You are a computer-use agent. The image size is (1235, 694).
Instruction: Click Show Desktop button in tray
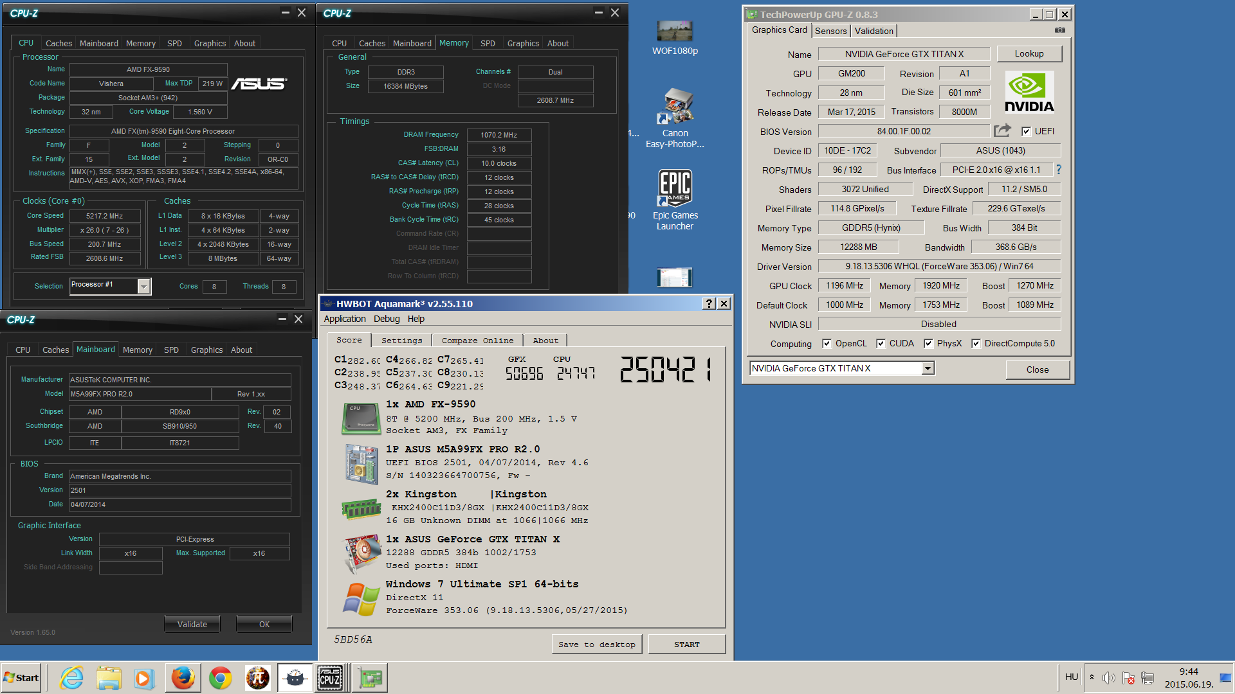coord(1225,678)
